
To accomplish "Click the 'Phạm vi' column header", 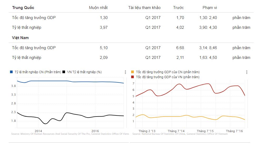I will click(x=210, y=7).
